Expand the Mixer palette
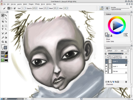This screenshot has height=100, width=133. pos(108,39)
